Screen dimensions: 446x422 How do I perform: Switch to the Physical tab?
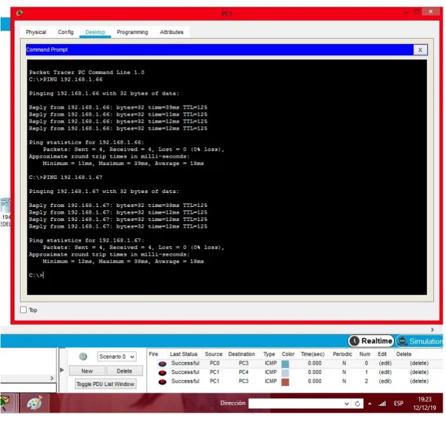tap(36, 32)
